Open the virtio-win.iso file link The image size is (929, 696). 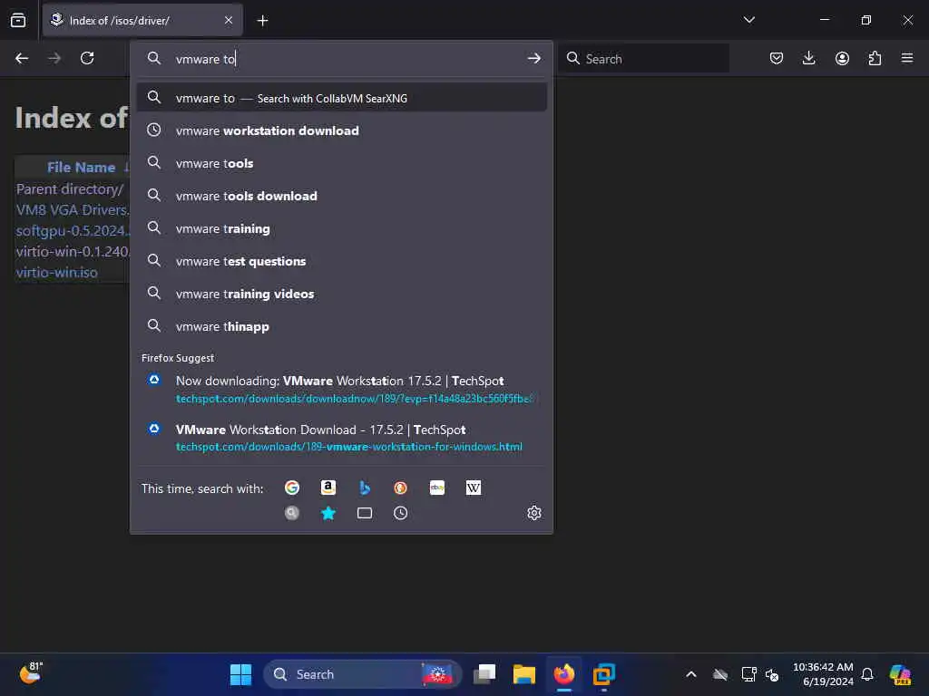pos(57,272)
